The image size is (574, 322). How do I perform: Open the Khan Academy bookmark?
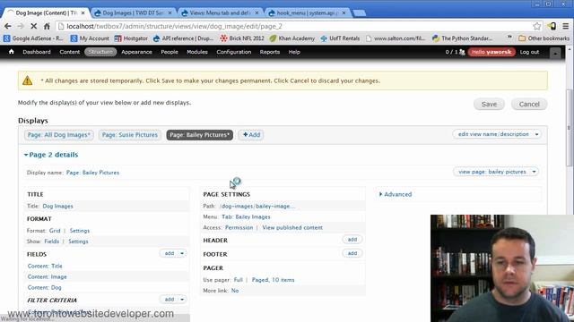coord(292,38)
